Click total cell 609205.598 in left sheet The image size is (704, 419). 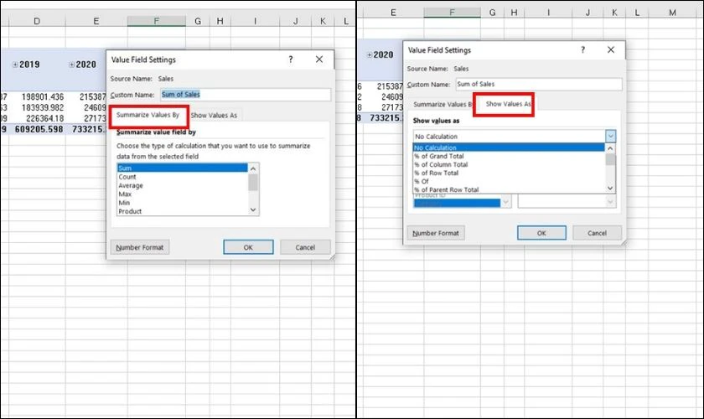point(39,129)
